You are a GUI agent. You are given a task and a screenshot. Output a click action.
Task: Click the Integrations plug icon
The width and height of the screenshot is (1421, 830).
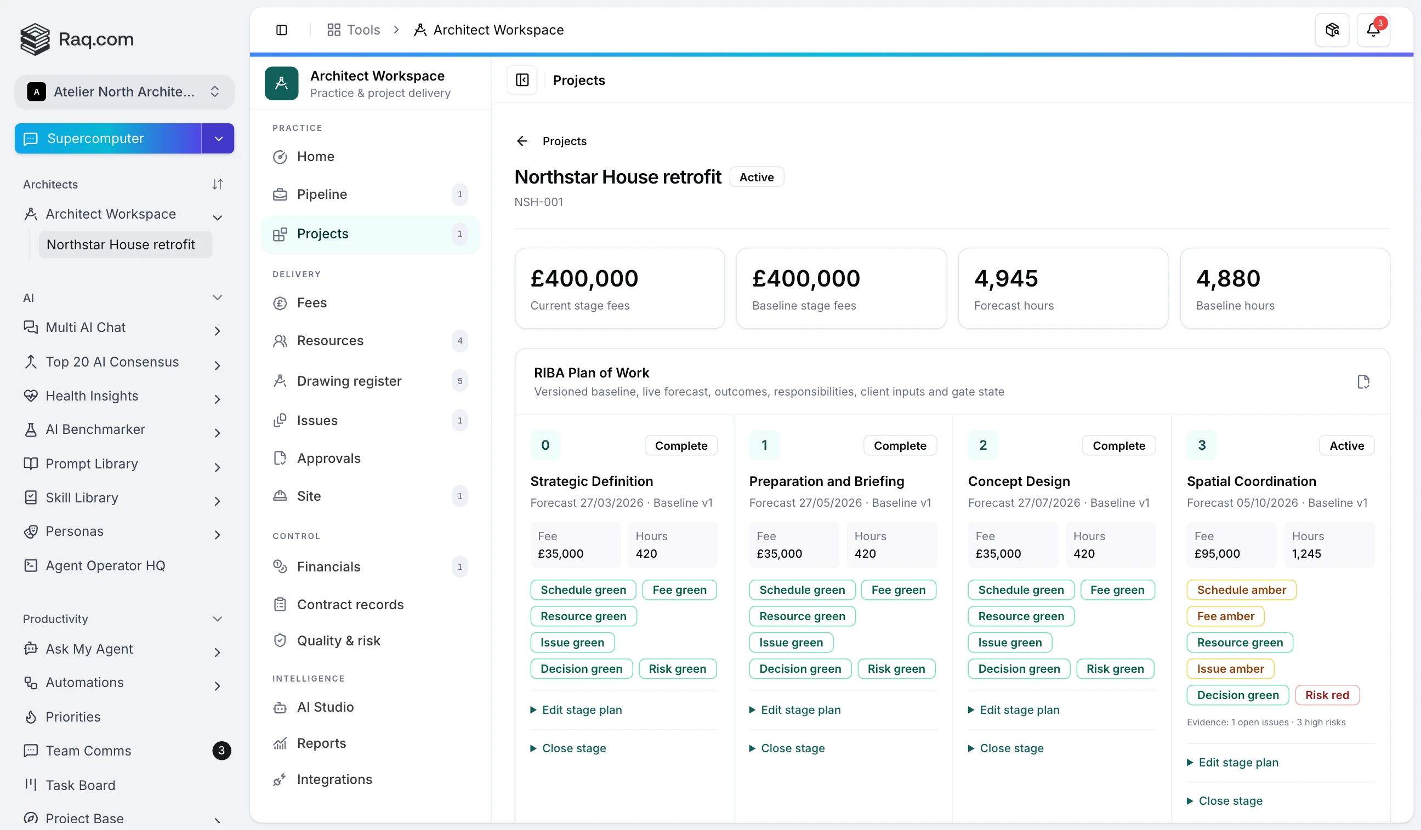click(x=280, y=779)
